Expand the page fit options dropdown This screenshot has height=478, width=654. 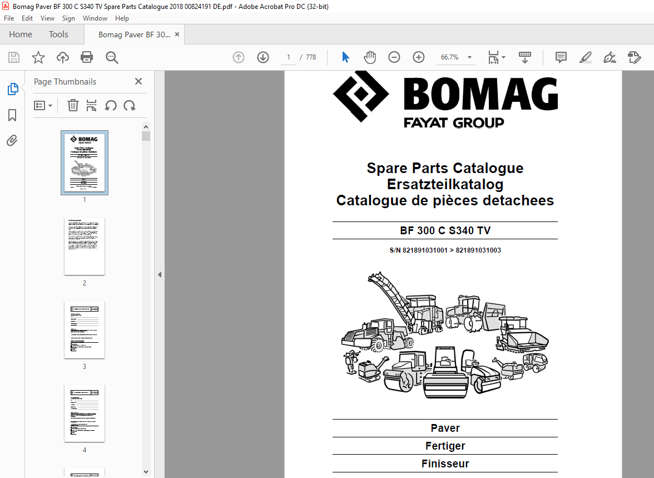(x=503, y=57)
